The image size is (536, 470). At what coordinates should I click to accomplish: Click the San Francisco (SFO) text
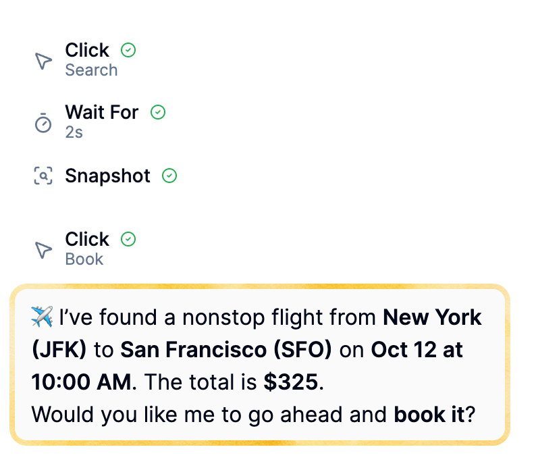[226, 350]
